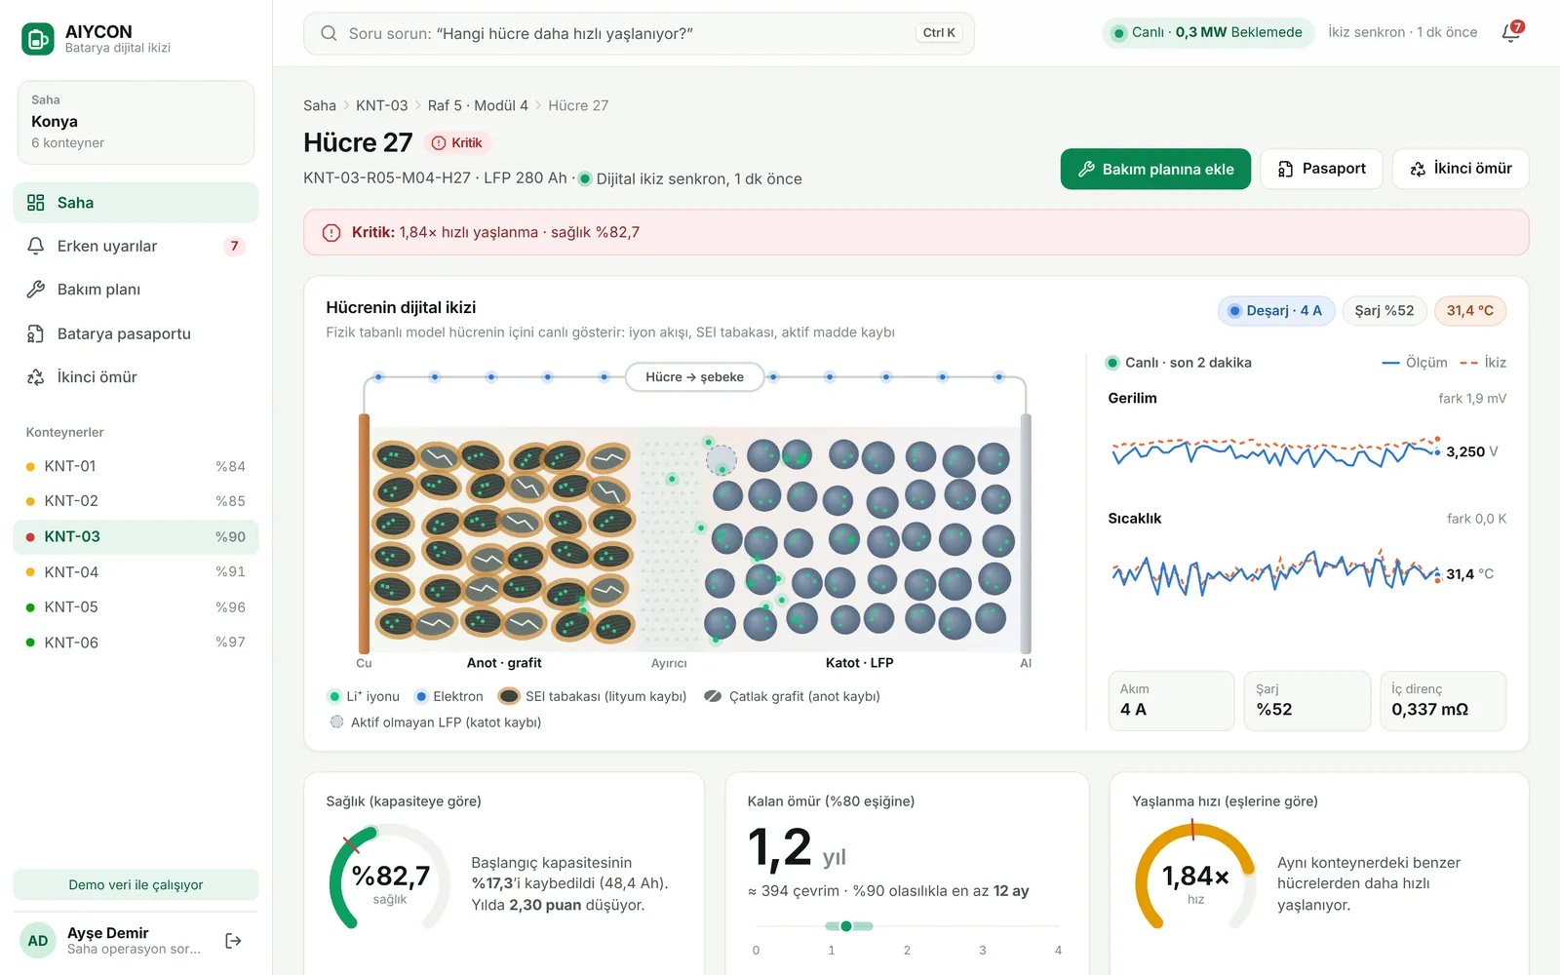Click the KNT-03 breadcrumb link
The width and height of the screenshot is (1560, 975).
click(382, 105)
